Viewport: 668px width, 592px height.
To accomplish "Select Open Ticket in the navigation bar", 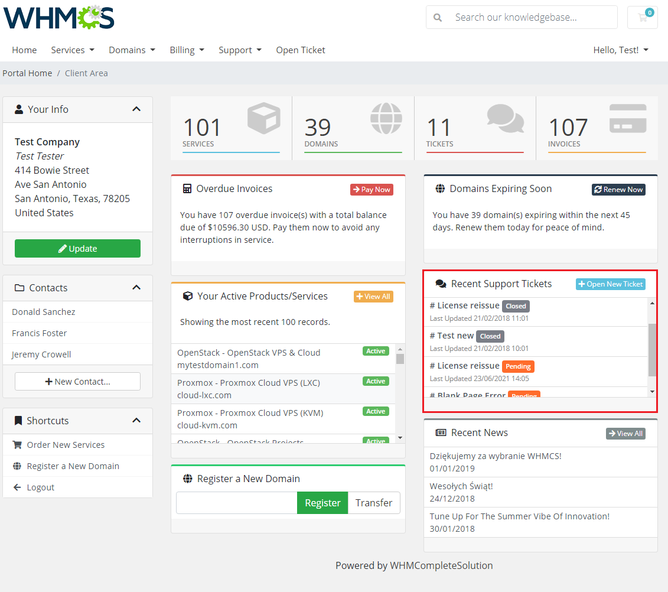I will [x=301, y=50].
